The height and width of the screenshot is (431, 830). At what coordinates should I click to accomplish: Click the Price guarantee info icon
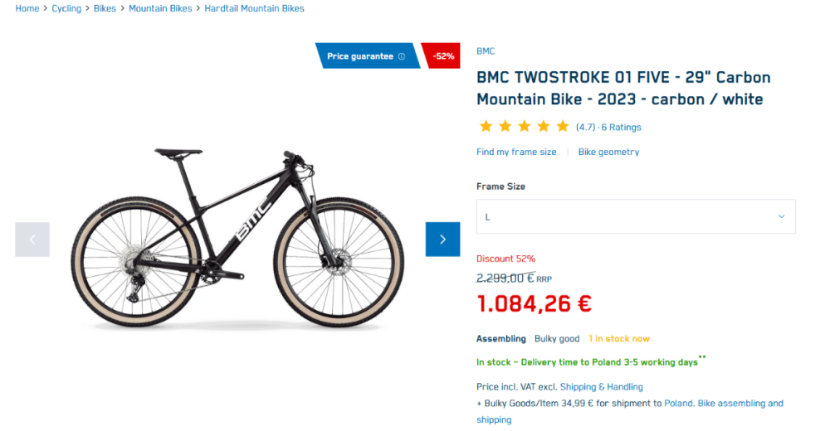point(402,56)
